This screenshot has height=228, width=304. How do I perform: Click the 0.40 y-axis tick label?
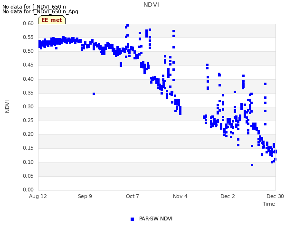pyautogui.click(x=28, y=79)
